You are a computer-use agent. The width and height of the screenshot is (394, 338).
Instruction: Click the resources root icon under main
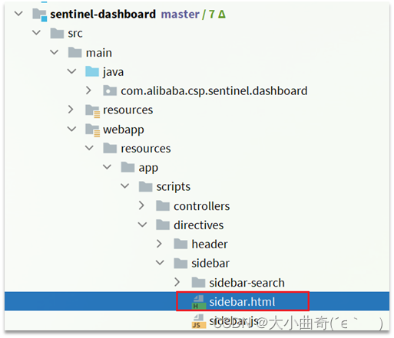[93, 111]
